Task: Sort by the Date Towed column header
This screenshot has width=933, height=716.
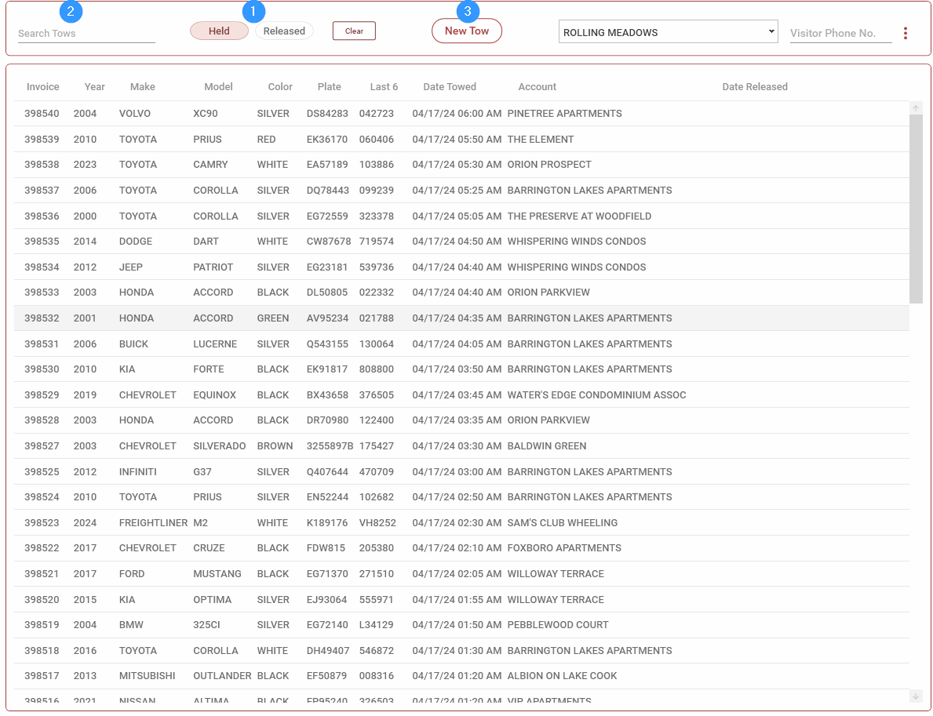Action: coord(450,87)
